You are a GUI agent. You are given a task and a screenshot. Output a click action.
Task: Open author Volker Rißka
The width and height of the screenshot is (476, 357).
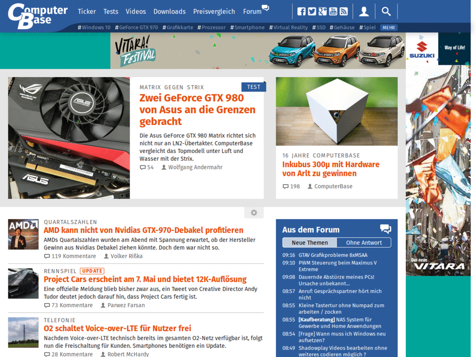tap(123, 256)
